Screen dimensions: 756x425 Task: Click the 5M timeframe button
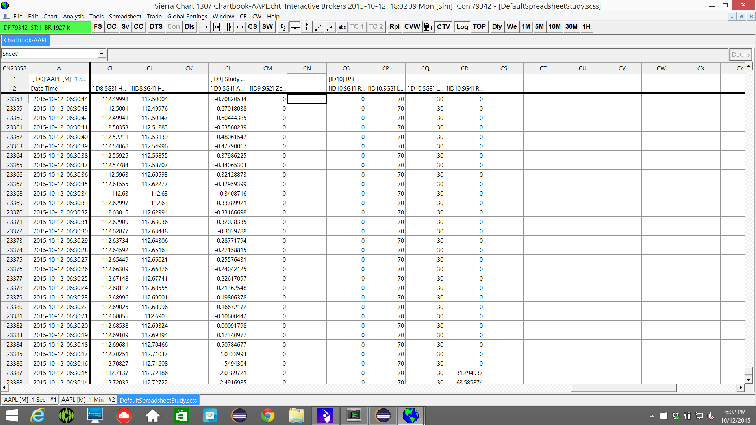coord(539,27)
